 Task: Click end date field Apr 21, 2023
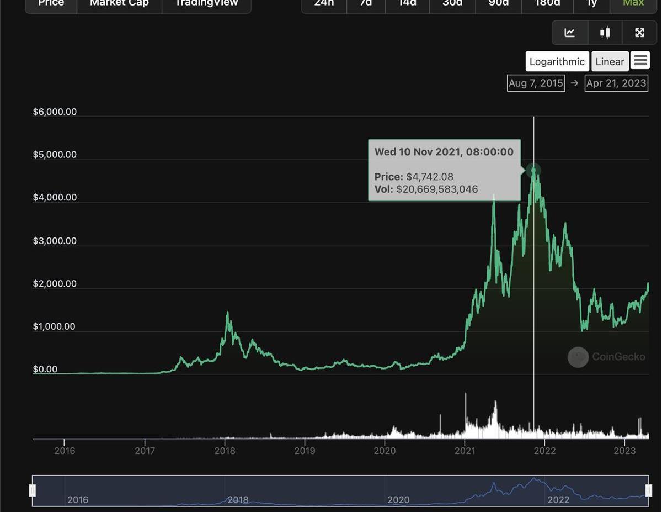(616, 83)
